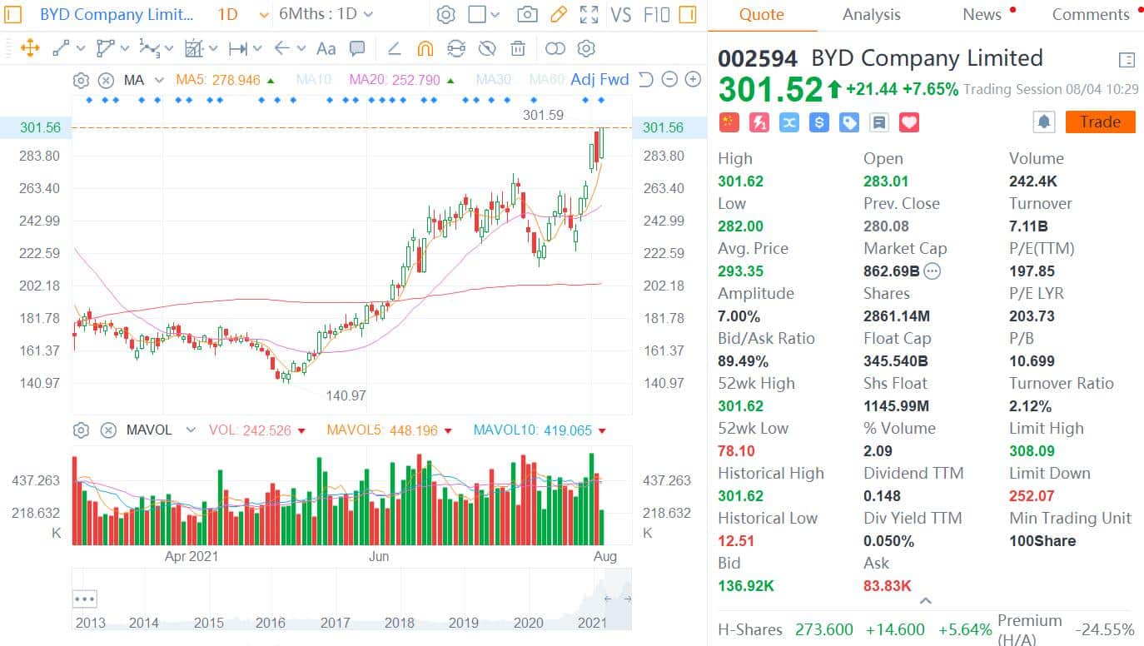Select the Aa text annotation tool
The height and width of the screenshot is (646, 1144).
pyautogui.click(x=326, y=49)
